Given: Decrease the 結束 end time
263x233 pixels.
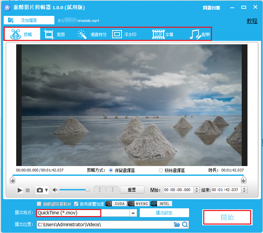Looking at the screenshot, I should click(x=244, y=191).
